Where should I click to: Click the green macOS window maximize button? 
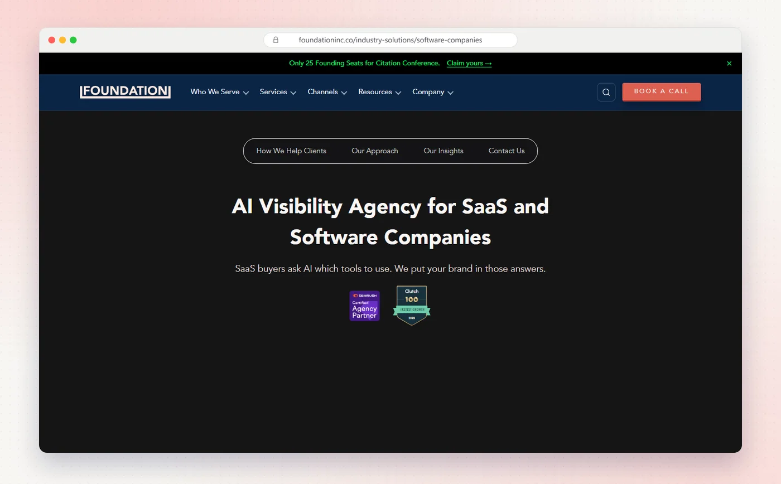[73, 40]
